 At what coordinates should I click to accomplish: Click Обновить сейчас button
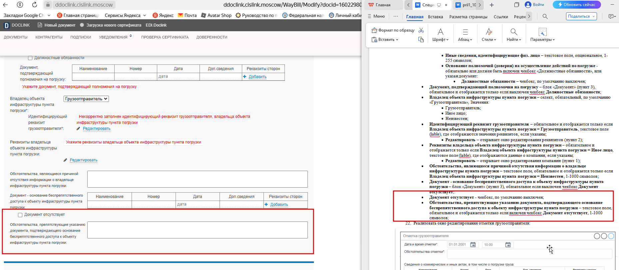(x=577, y=5)
